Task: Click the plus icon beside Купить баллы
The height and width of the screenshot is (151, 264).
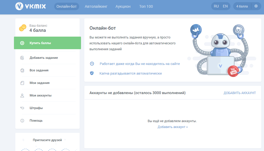Action: (x=22, y=43)
